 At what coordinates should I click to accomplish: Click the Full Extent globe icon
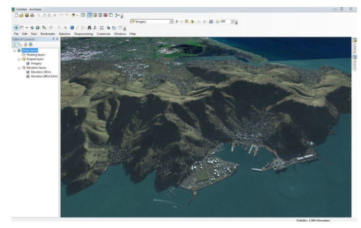pyautogui.click(x=37, y=27)
